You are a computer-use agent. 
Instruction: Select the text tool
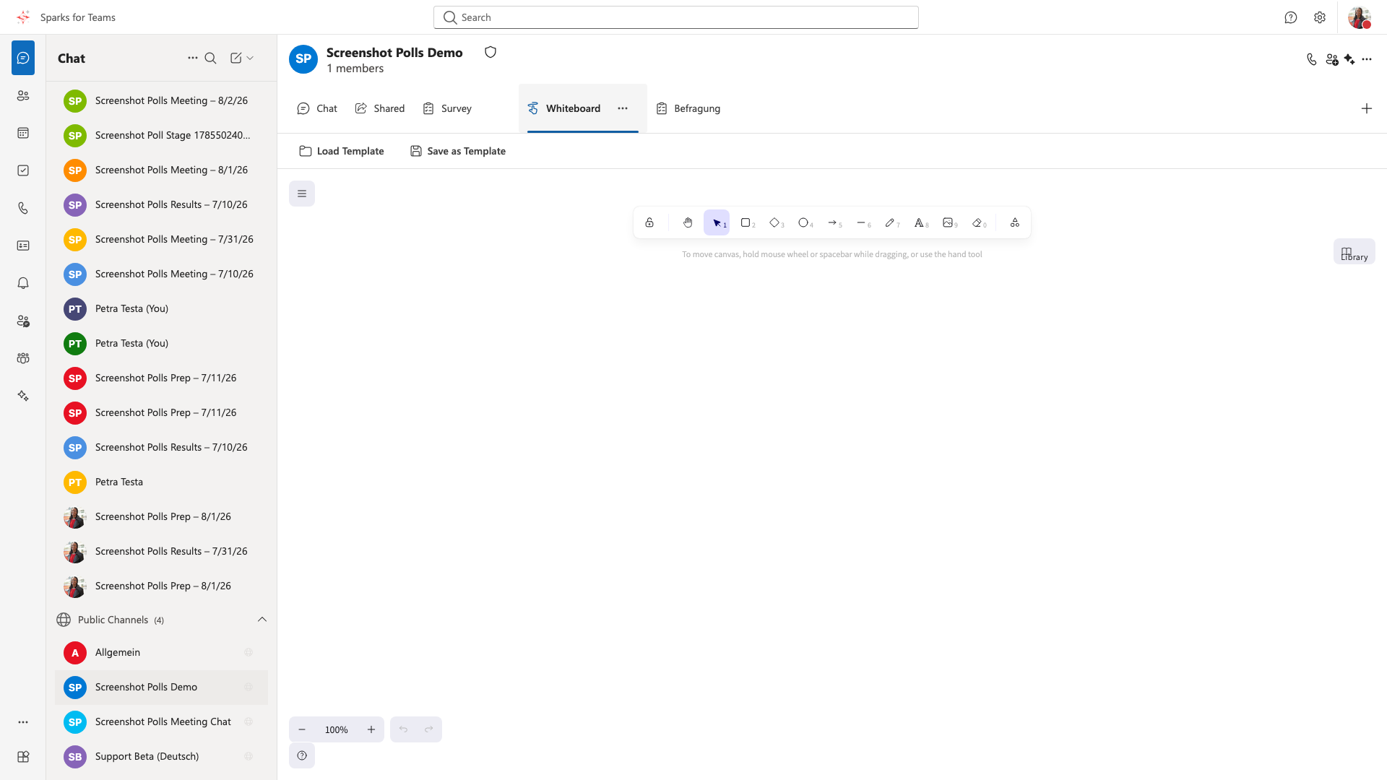[919, 222]
